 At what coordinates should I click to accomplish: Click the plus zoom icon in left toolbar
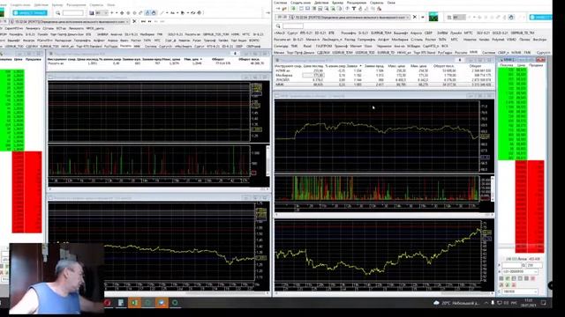112,13
